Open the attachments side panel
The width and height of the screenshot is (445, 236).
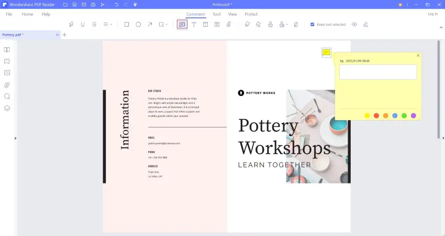(x=7, y=85)
